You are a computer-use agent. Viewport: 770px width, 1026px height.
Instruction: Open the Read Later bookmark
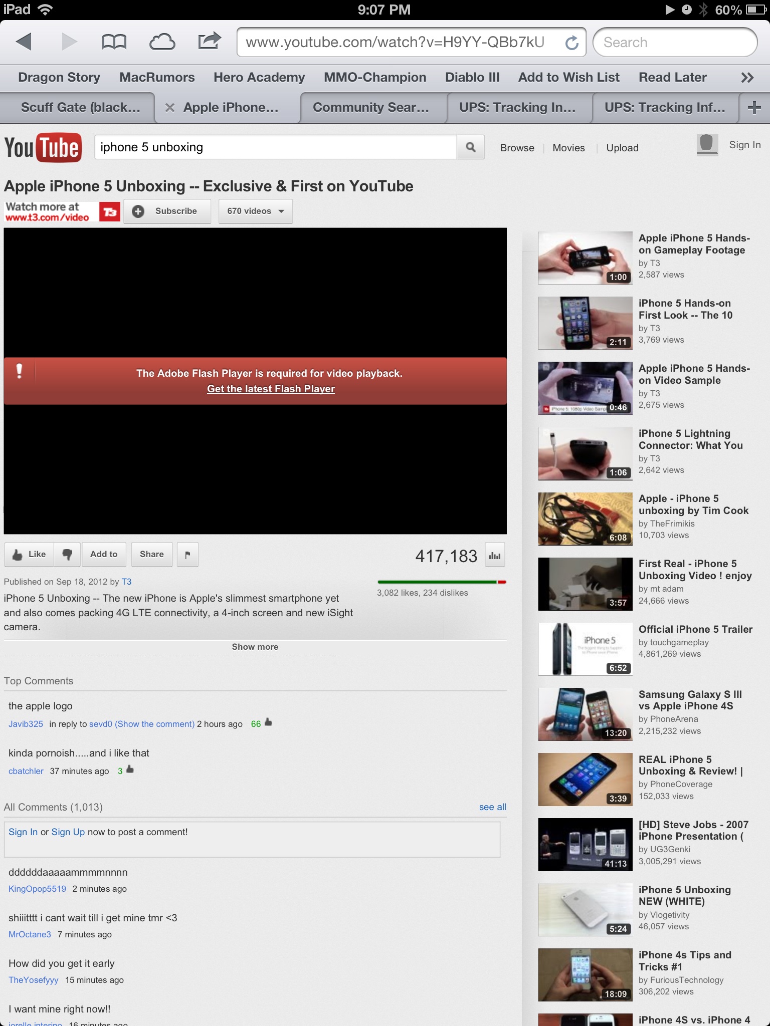[x=673, y=78]
